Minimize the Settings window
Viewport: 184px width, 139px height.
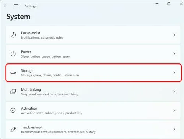(x=157, y=4)
